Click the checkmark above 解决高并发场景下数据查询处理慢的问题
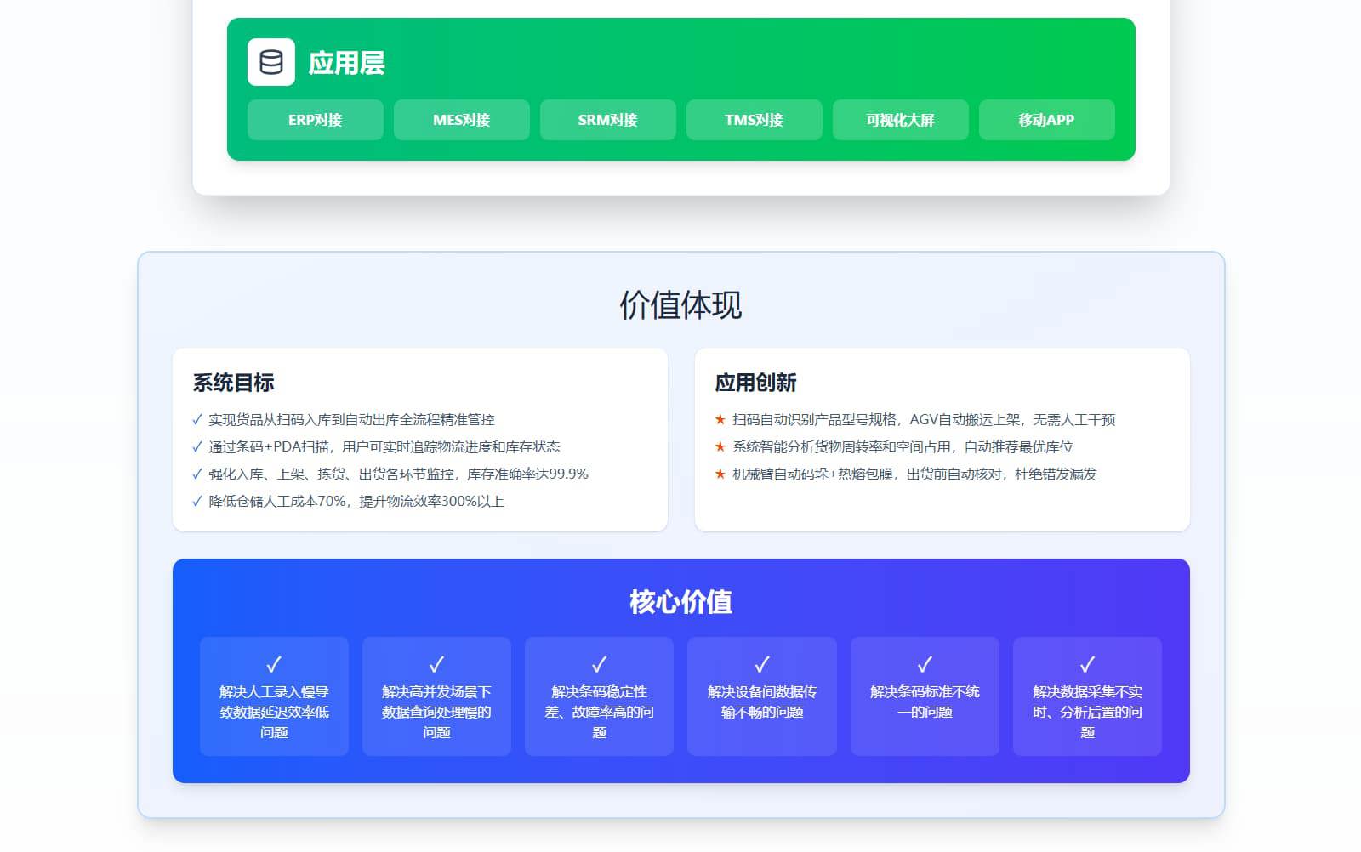Viewport: 1361px width, 852px height. [436, 664]
